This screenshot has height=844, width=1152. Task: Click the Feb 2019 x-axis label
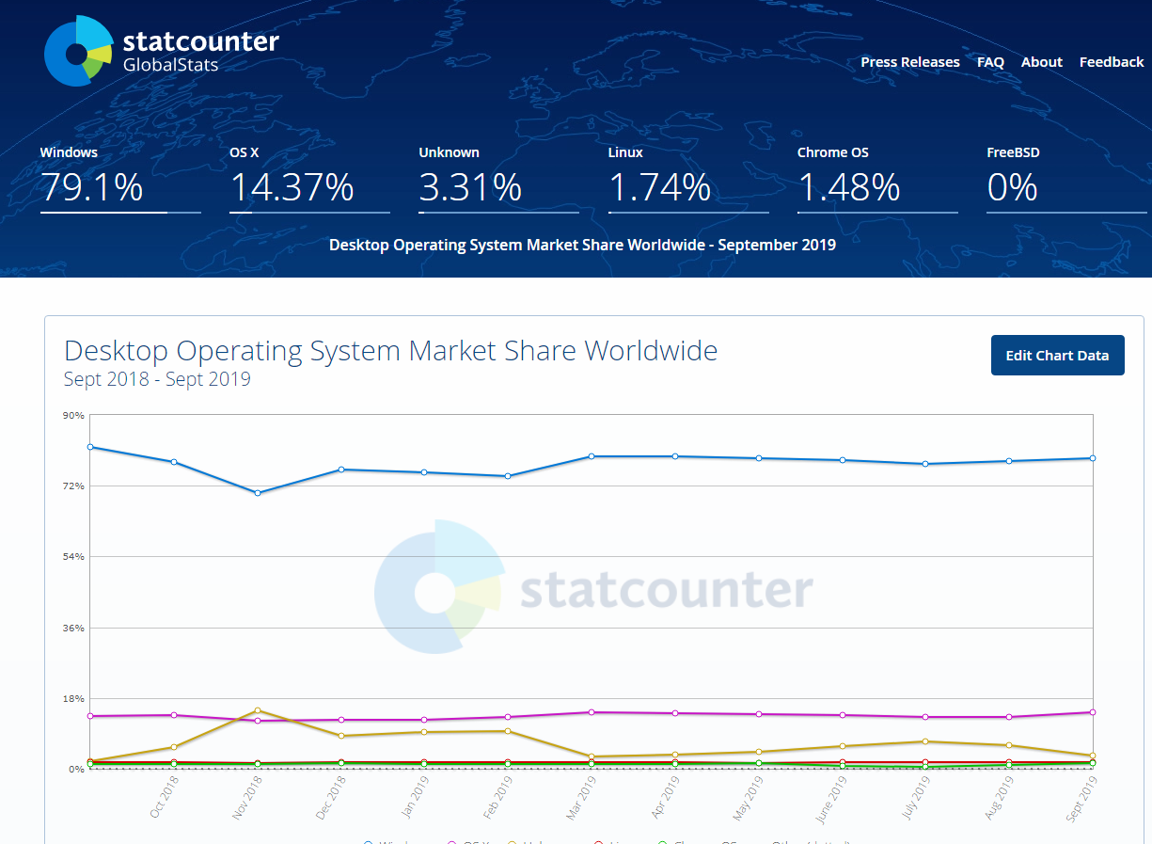(x=498, y=796)
